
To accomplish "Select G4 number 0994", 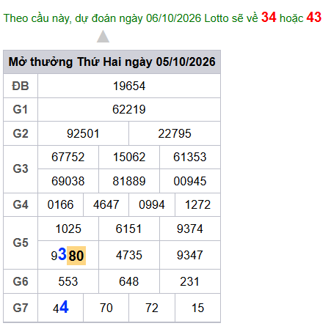I will point(152,204).
